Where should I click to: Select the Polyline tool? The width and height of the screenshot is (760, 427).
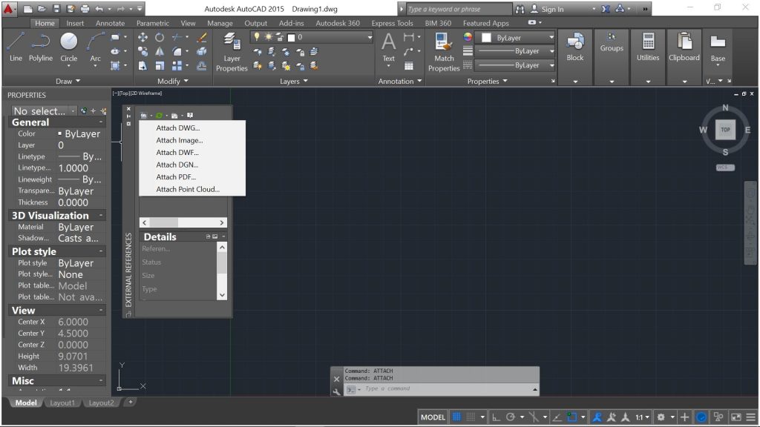tap(40, 47)
